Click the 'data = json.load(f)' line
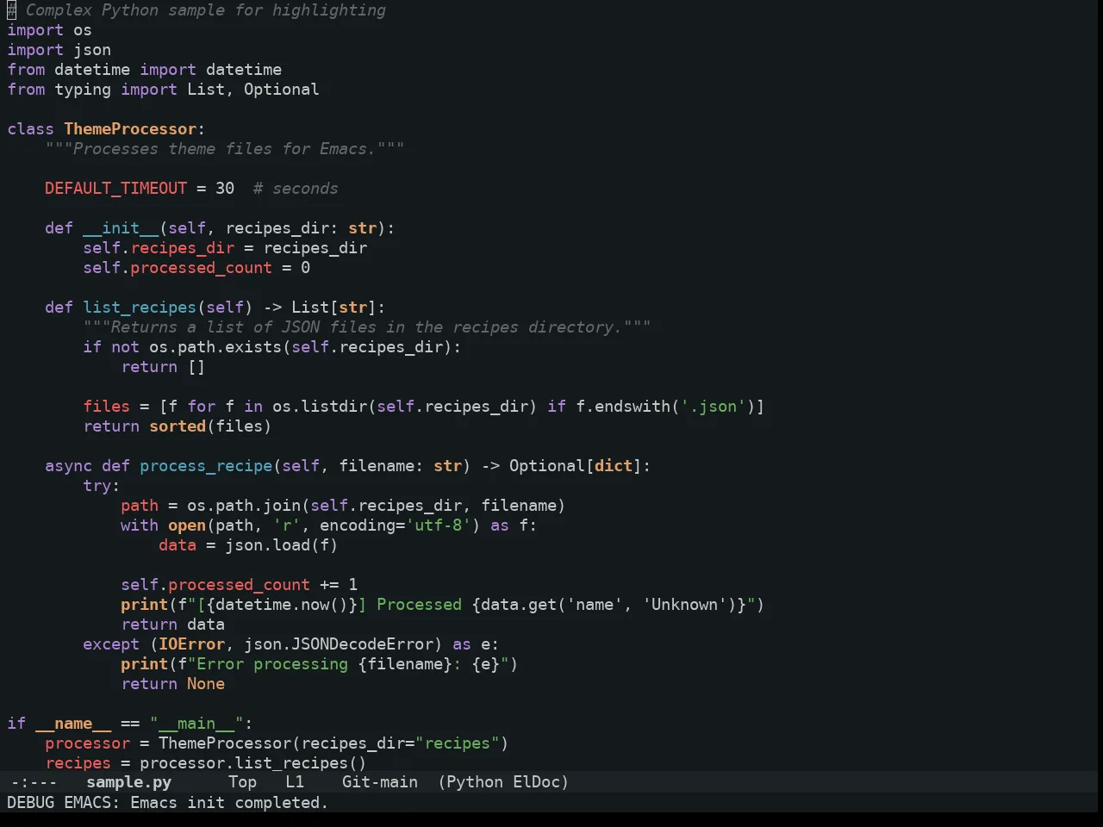The height and width of the screenshot is (827, 1103). click(x=248, y=545)
